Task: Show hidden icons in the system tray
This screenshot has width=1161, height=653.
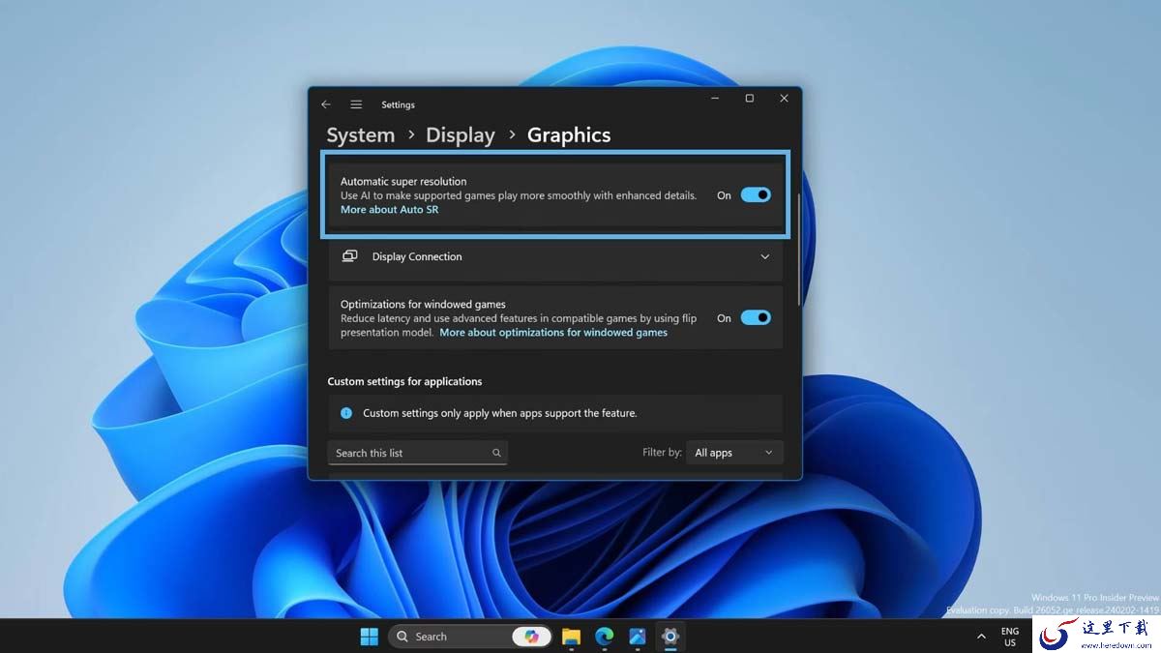Action: click(981, 637)
